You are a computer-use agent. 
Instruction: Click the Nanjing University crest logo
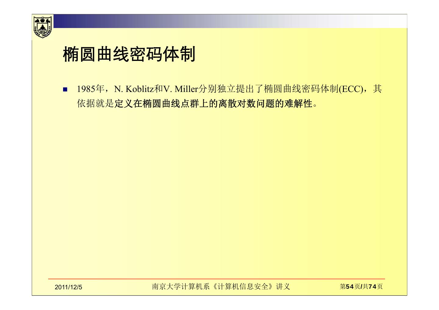tap(42, 26)
